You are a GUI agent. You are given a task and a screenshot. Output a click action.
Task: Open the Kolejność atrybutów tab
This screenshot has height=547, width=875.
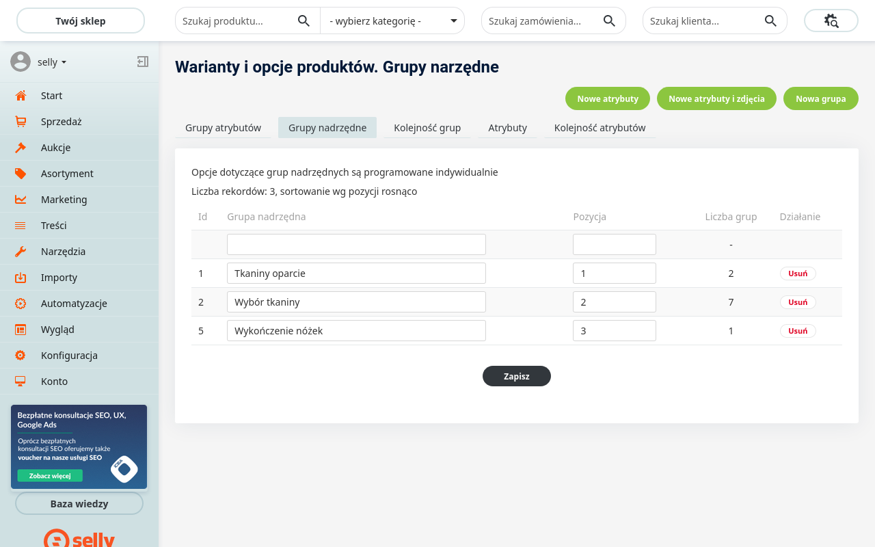pos(600,128)
